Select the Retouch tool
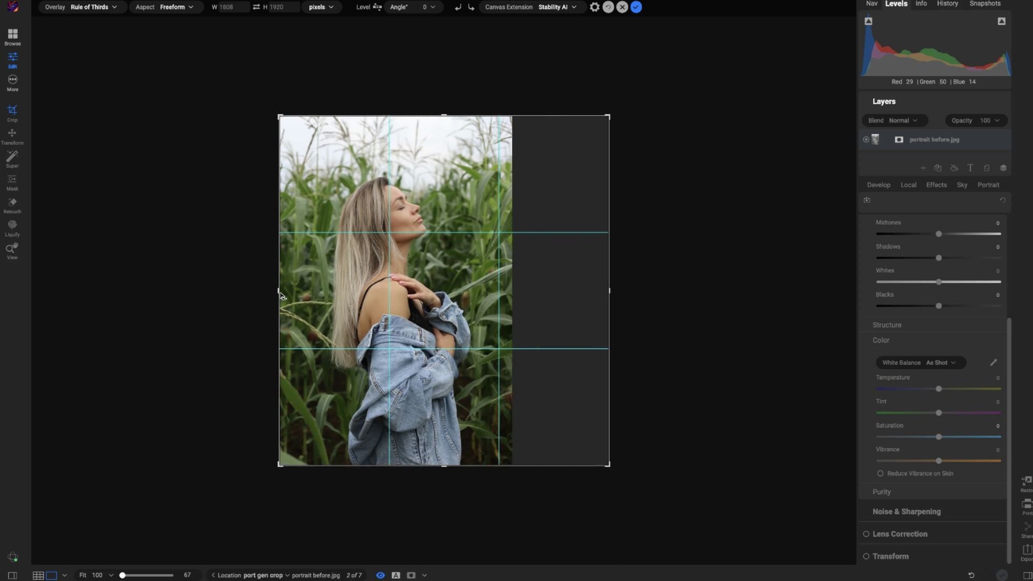This screenshot has width=1033, height=581. tap(12, 205)
